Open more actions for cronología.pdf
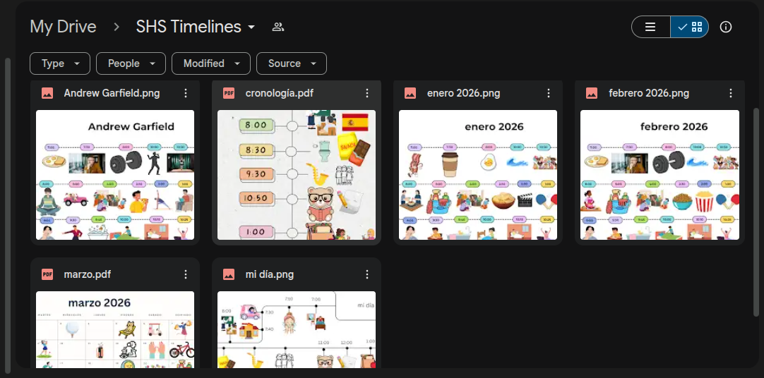Viewport: 764px width, 378px height. coord(367,93)
